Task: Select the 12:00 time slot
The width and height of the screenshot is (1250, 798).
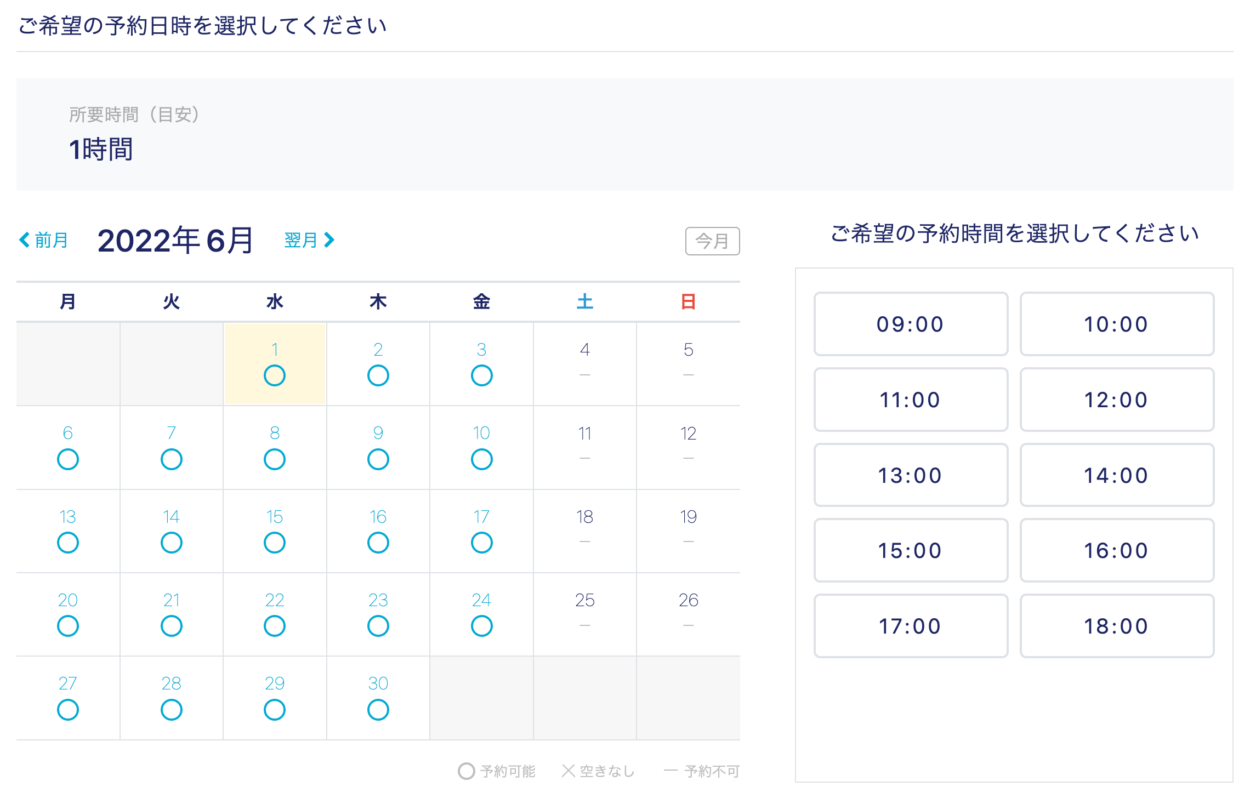Action: pos(1117,400)
